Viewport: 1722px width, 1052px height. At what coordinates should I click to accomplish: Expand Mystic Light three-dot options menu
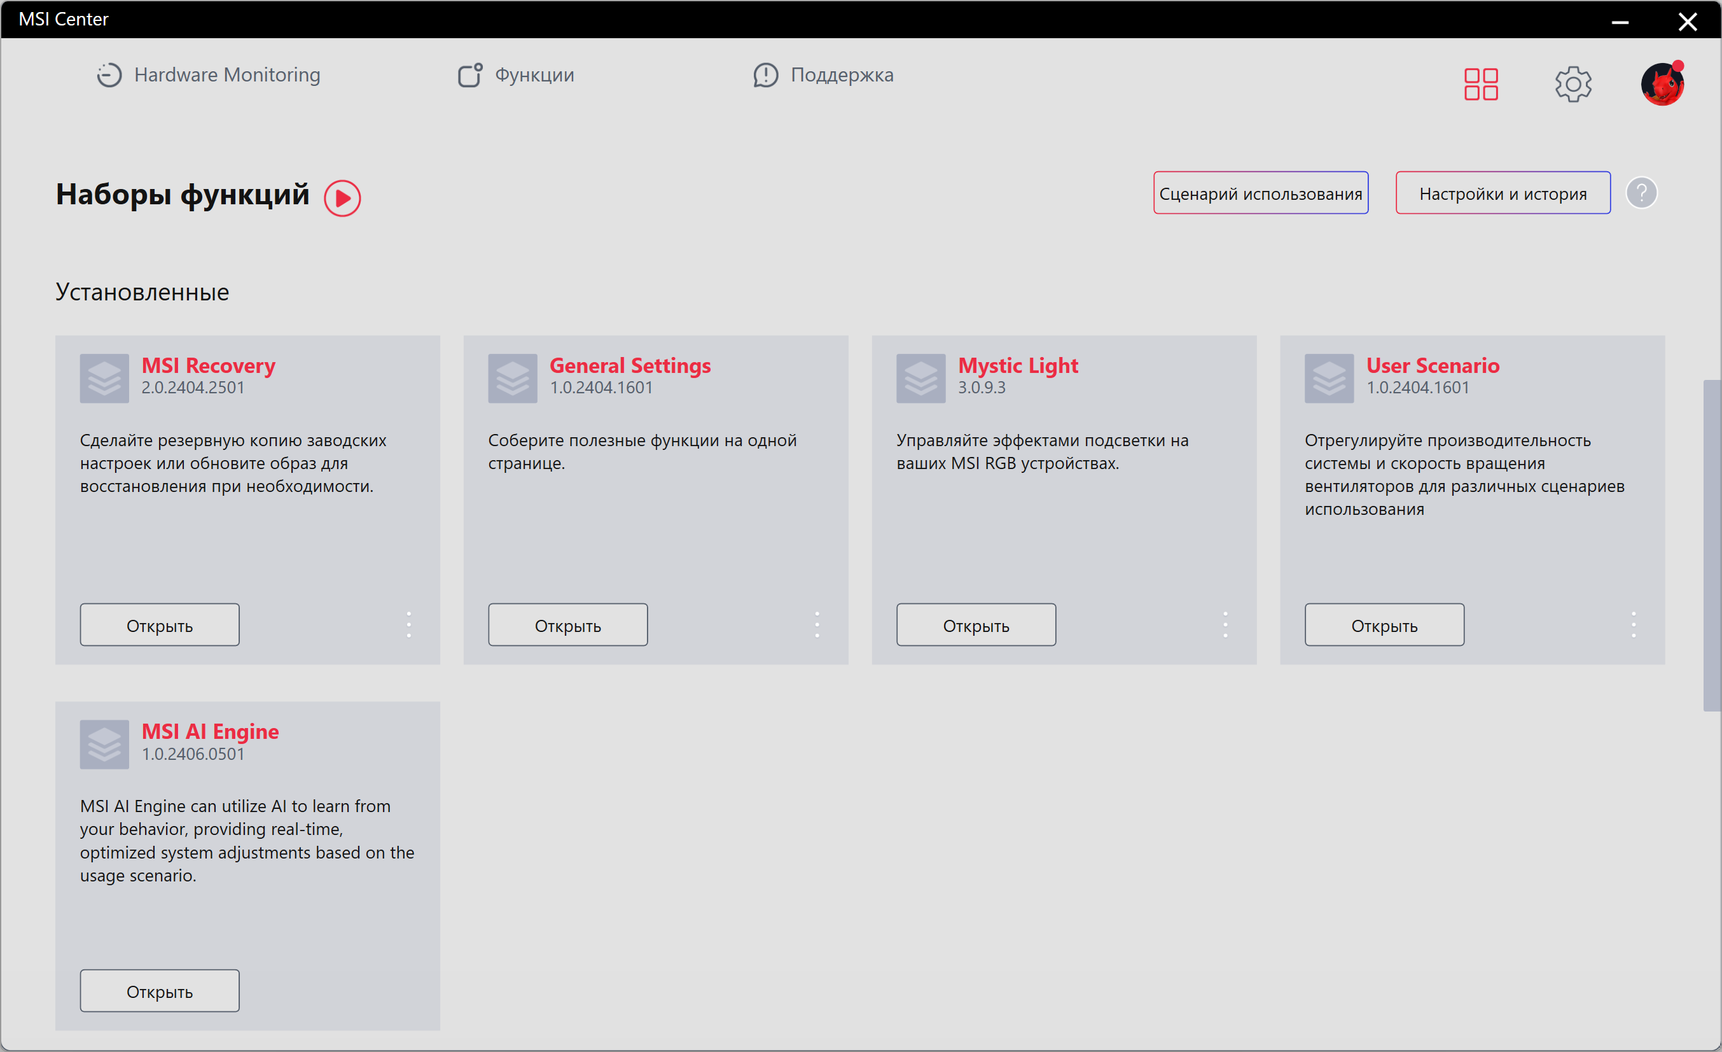(x=1225, y=624)
